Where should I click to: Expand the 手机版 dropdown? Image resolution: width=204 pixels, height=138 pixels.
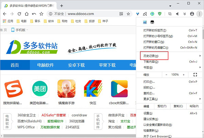pos(20,30)
